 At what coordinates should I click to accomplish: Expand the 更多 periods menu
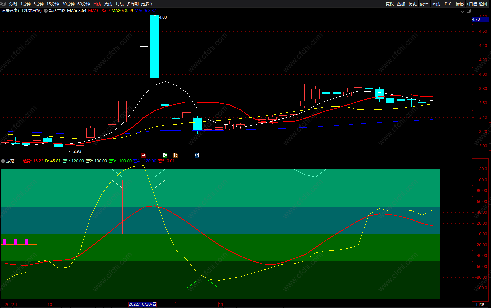pyautogui.click(x=146, y=4)
